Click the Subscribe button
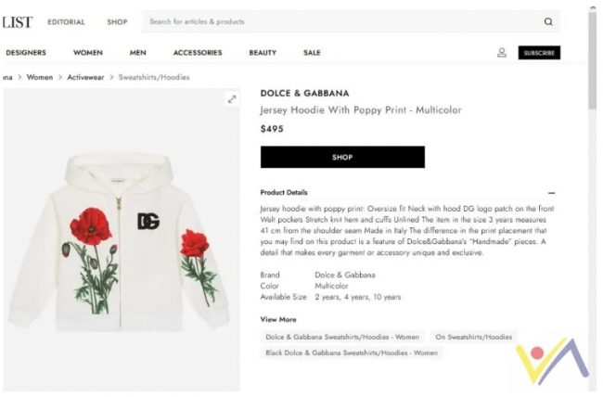This screenshot has width=603, height=397. [539, 53]
